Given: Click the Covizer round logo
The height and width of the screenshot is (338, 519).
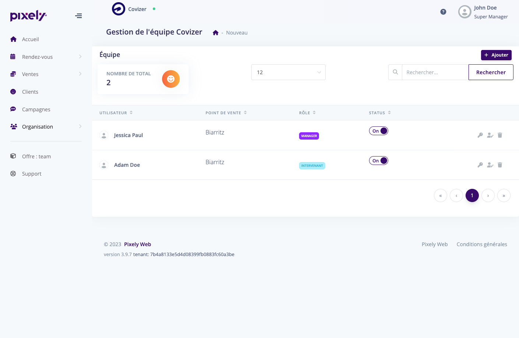Looking at the screenshot, I should [119, 9].
